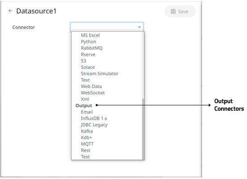Select Stream Simulator connector
247x179 pixels.
tap(100, 74)
